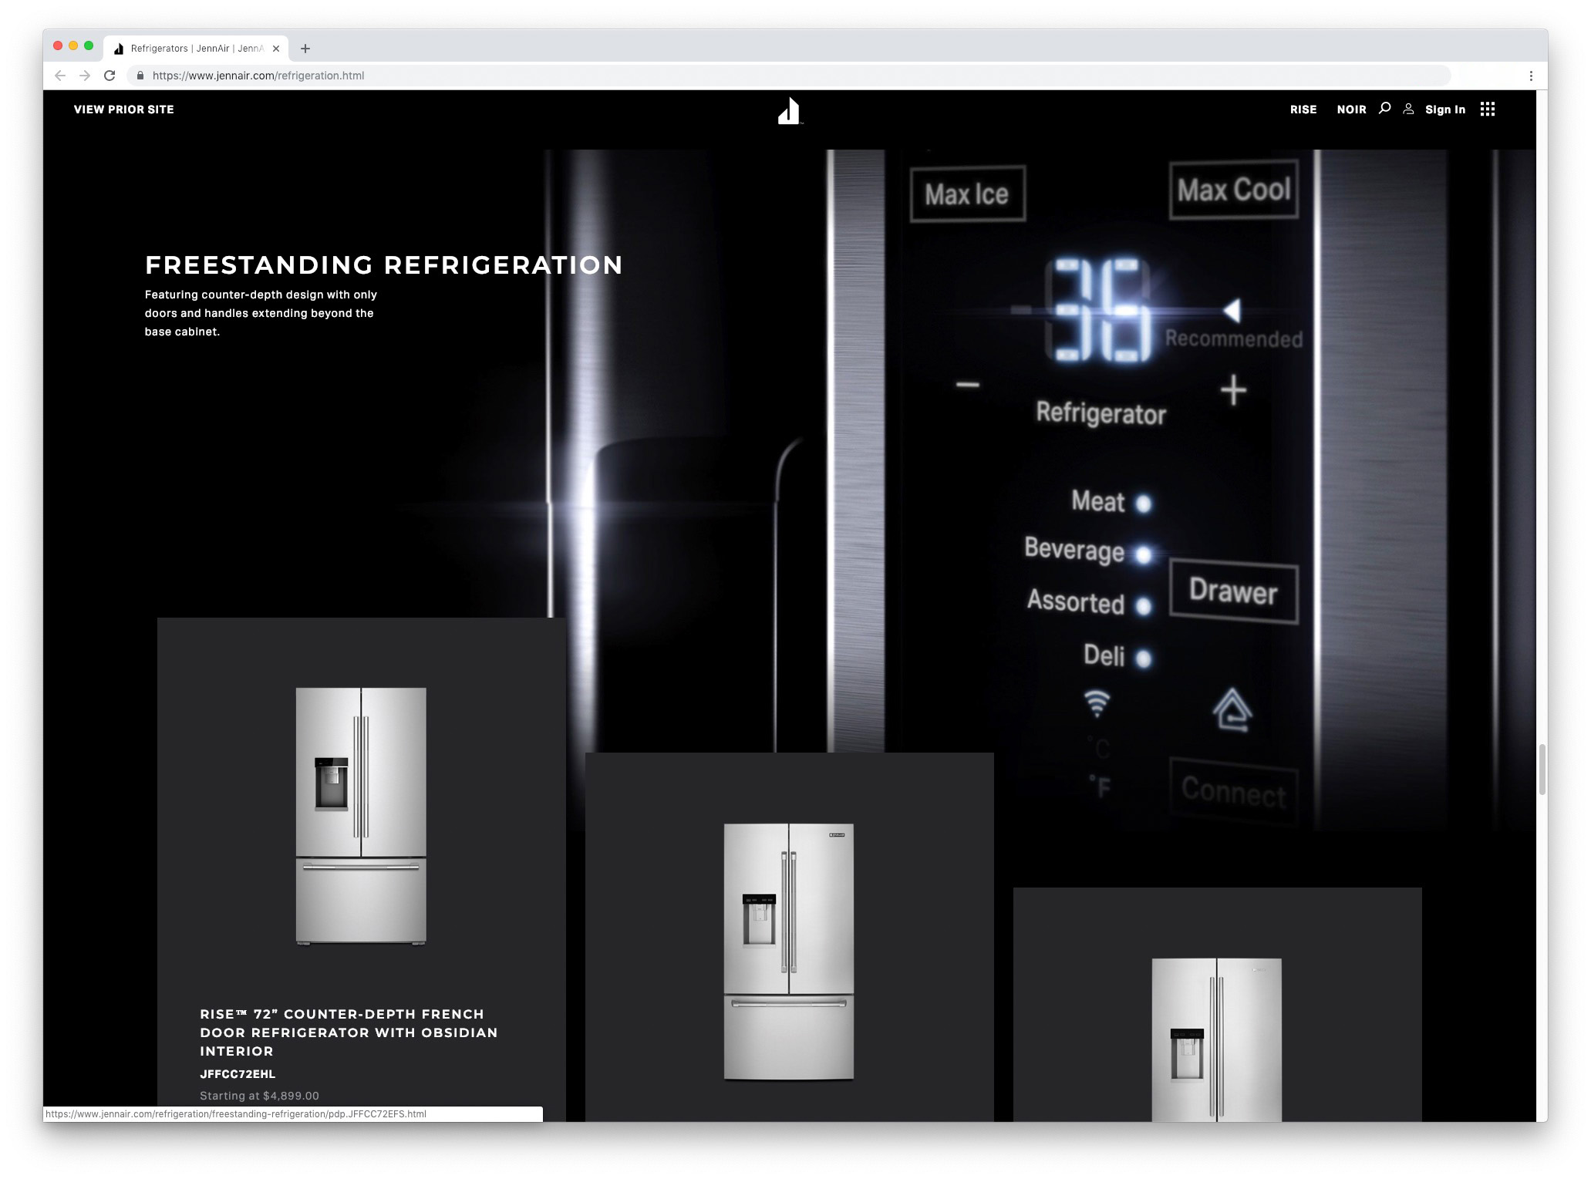Click the macOS yellow minimize button
The width and height of the screenshot is (1591, 1179).
pyautogui.click(x=73, y=45)
